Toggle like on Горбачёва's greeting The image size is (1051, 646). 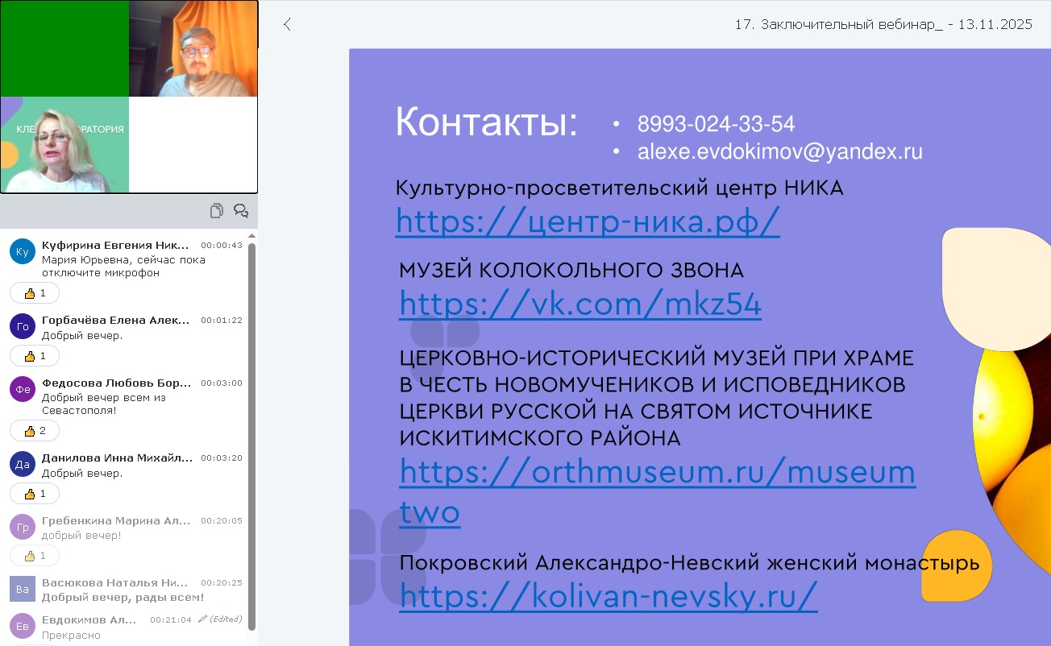[x=35, y=356]
